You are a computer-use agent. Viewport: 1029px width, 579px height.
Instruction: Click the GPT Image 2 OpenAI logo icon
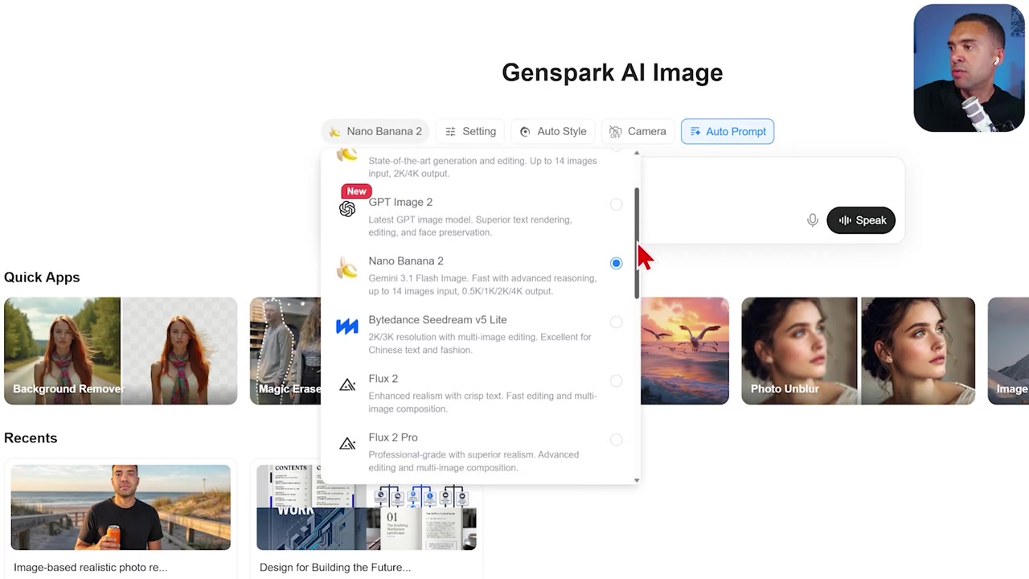click(347, 209)
